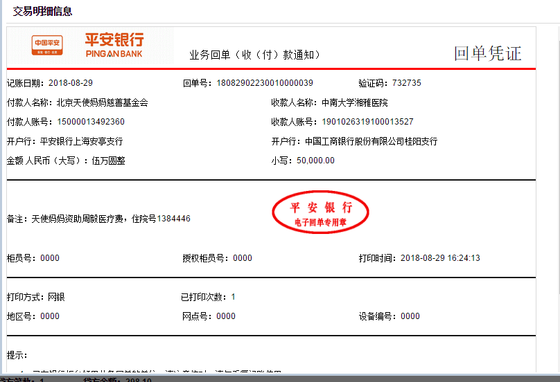Click the 平安银行 PING AN BANK logo
560x382 pixels.
[114, 45]
